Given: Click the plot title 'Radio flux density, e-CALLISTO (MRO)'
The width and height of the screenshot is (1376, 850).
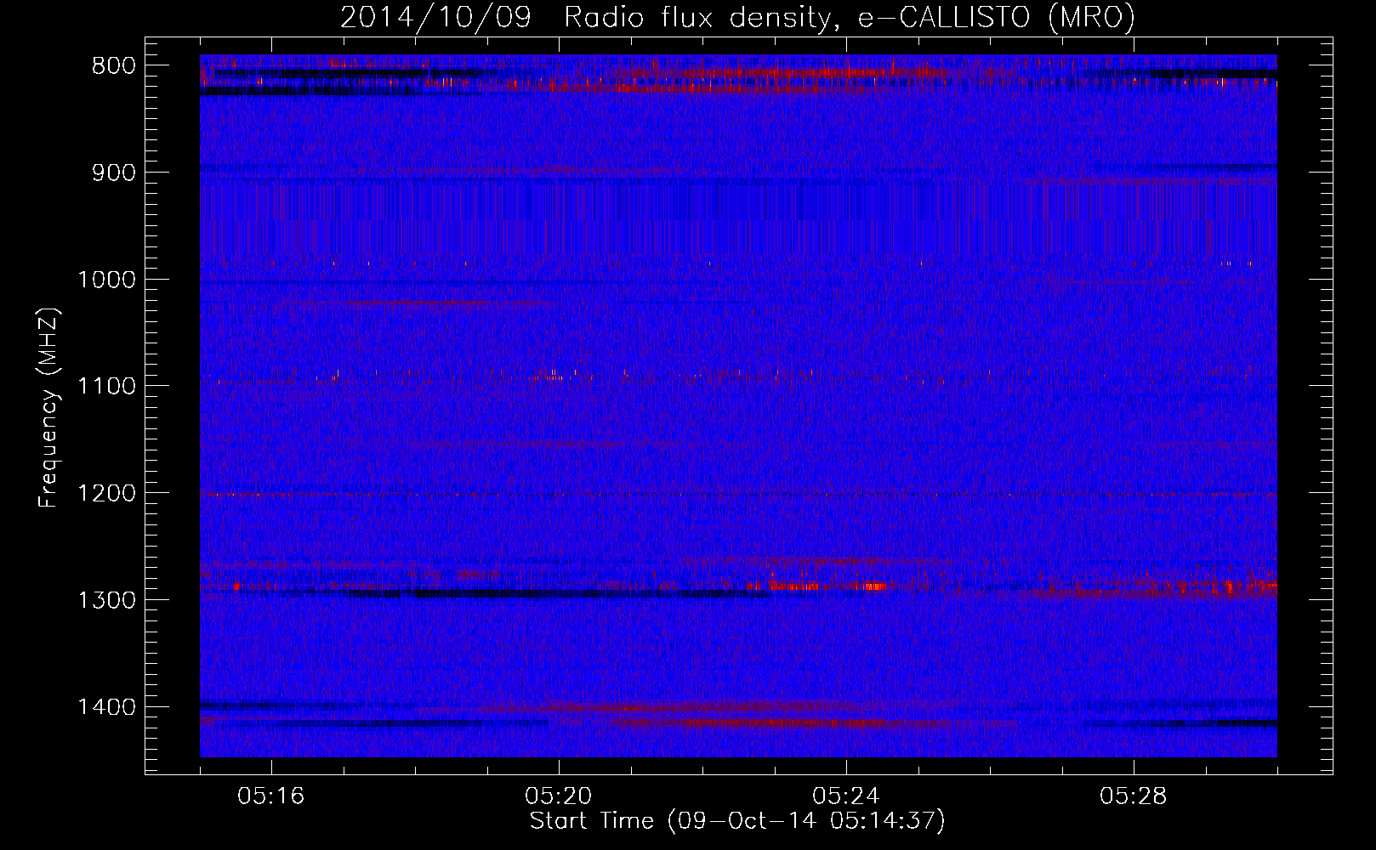Looking at the screenshot, I should click(849, 17).
